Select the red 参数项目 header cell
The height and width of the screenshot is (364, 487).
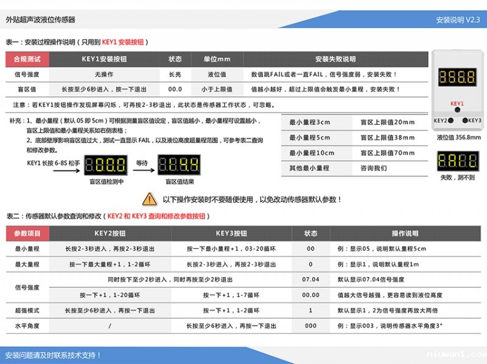coord(27,234)
